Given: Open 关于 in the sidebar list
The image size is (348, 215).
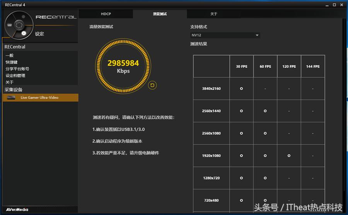Looking at the screenshot, I should 10,82.
